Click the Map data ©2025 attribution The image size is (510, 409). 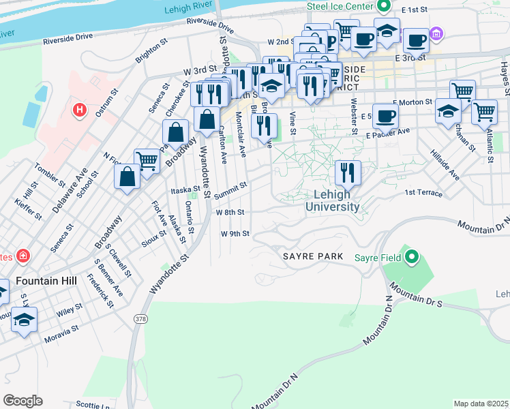click(481, 404)
